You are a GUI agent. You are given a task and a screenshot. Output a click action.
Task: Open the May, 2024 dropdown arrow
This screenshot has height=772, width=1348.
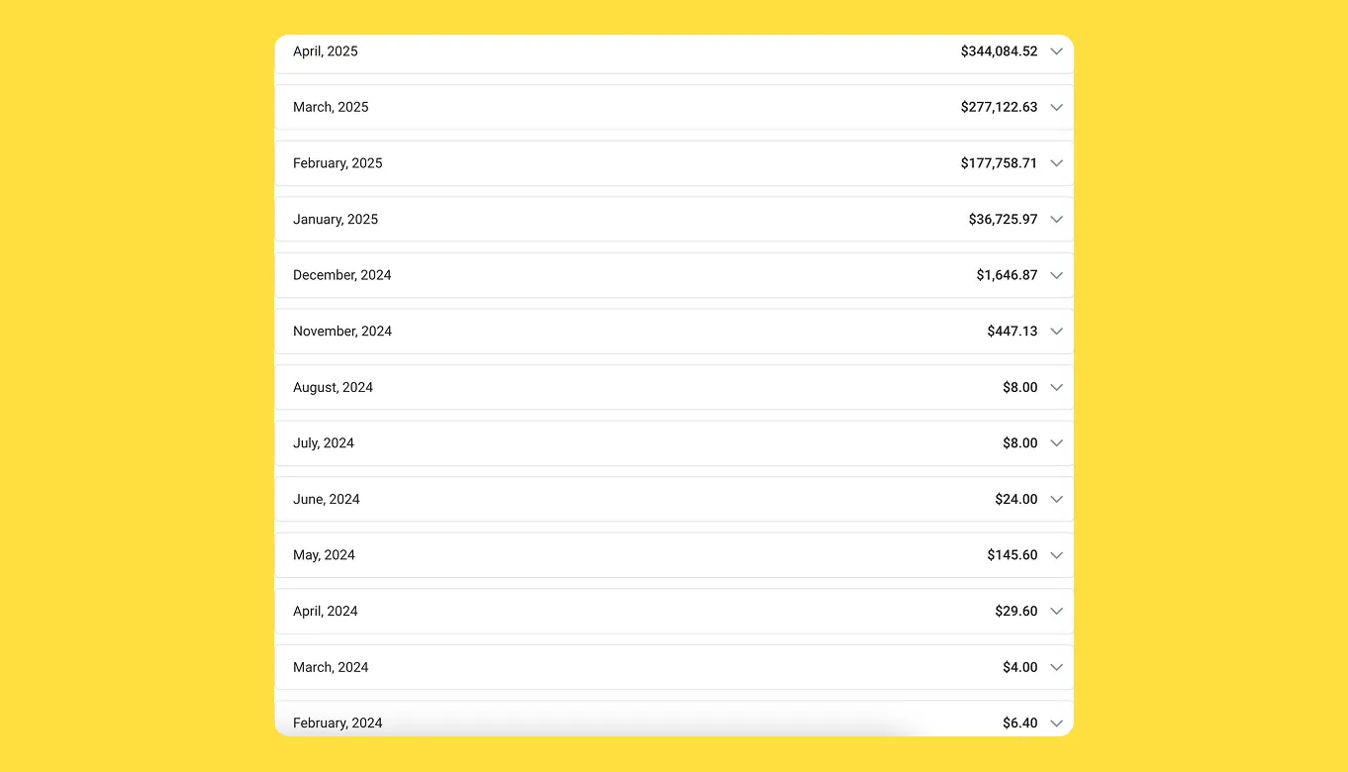(x=1056, y=555)
